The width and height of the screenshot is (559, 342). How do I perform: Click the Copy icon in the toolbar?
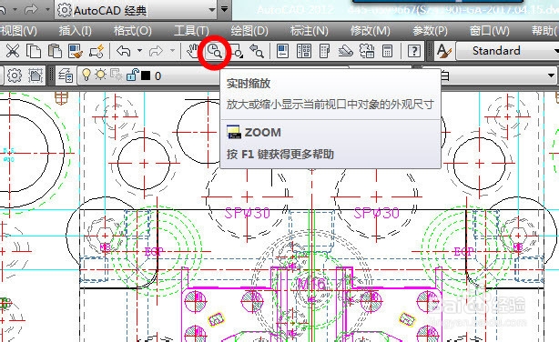coord(34,51)
